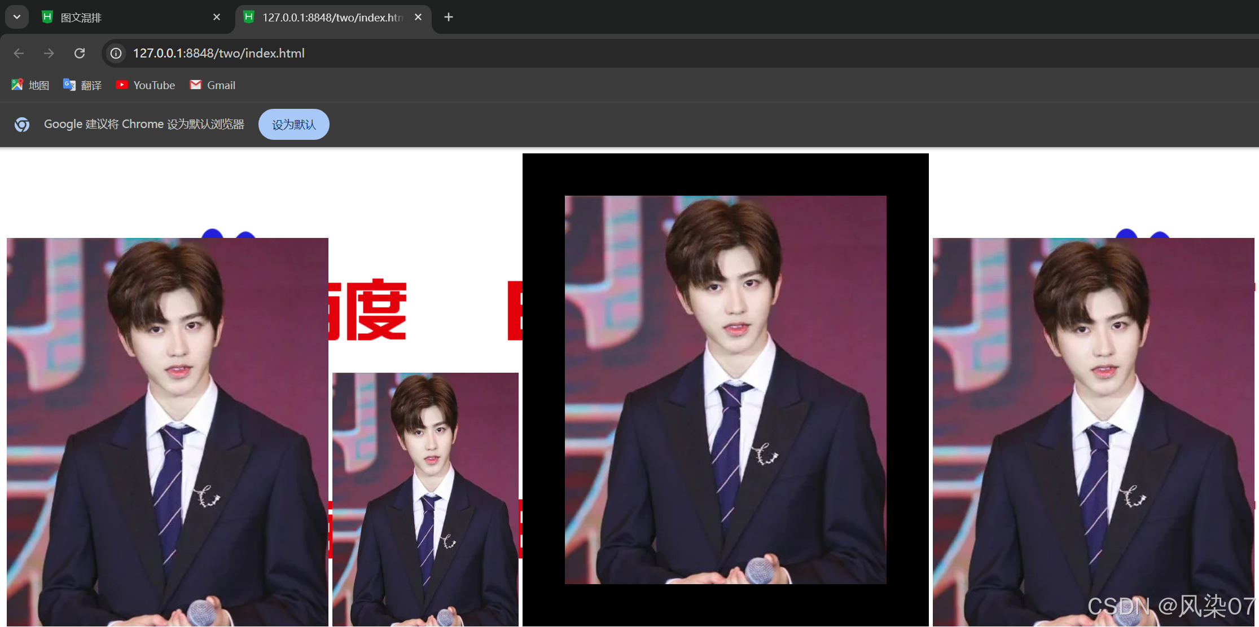Click the rightmost portrait image

(x=1093, y=431)
